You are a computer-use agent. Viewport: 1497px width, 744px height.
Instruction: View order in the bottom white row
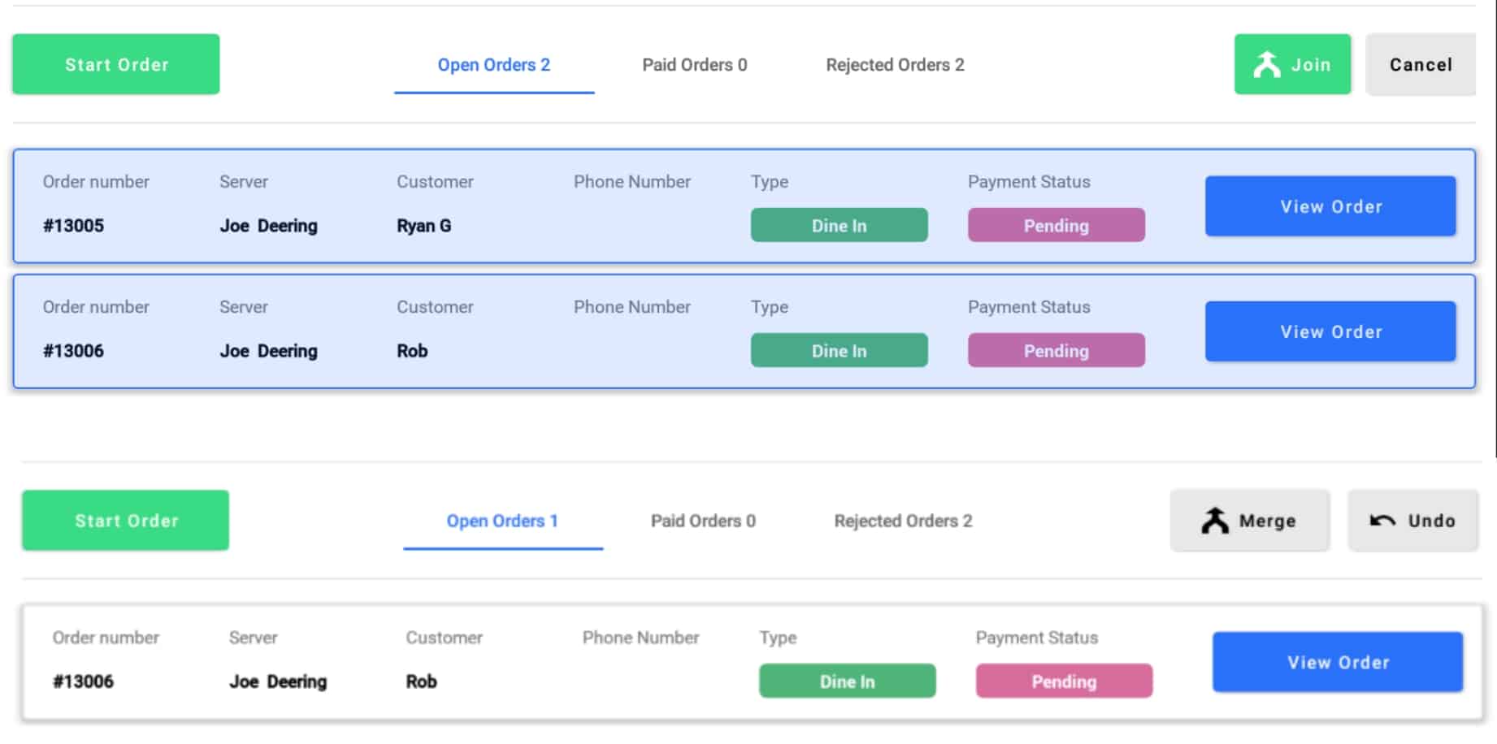point(1338,662)
